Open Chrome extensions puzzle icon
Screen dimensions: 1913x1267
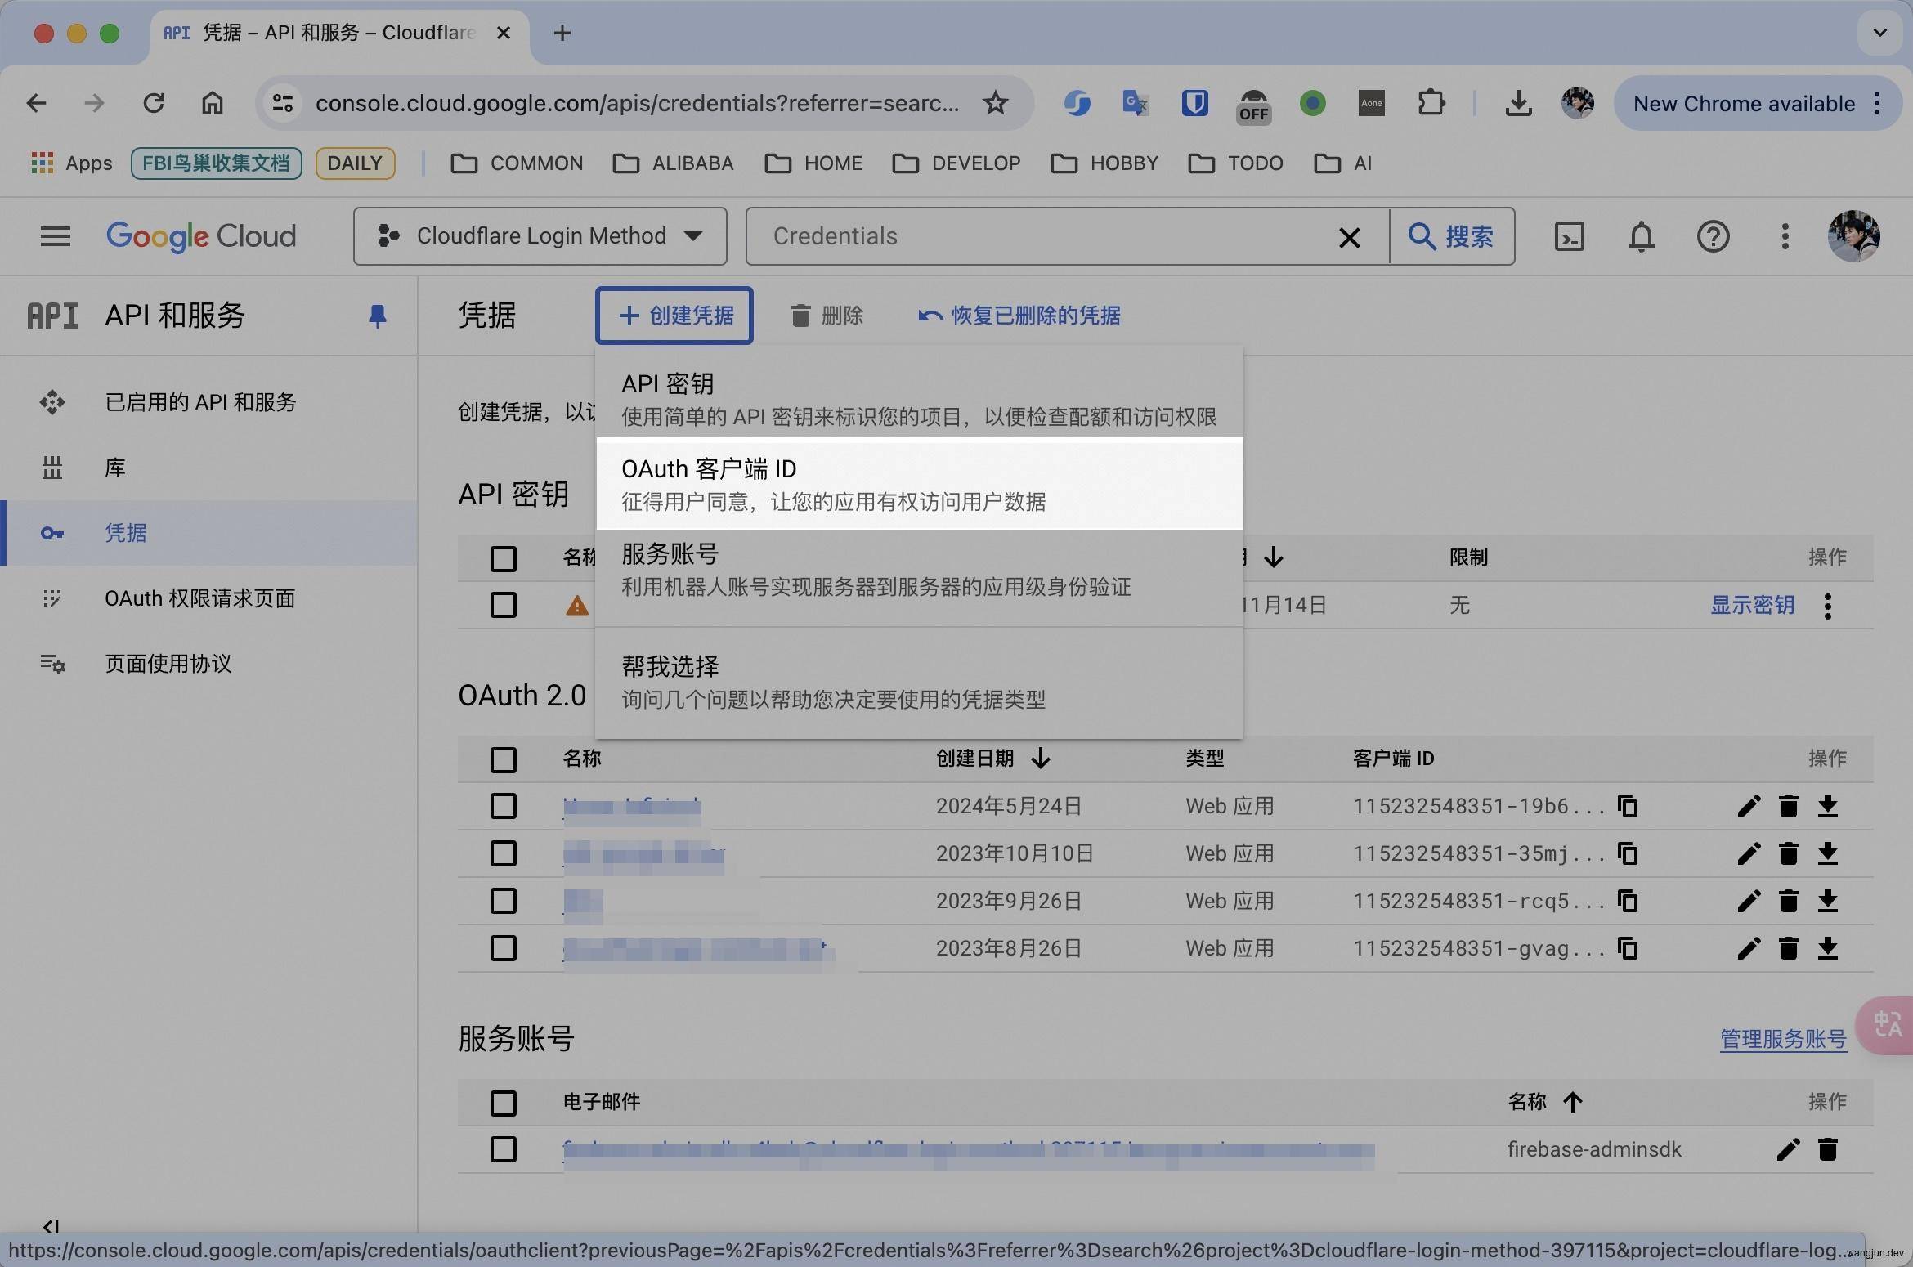click(1431, 103)
